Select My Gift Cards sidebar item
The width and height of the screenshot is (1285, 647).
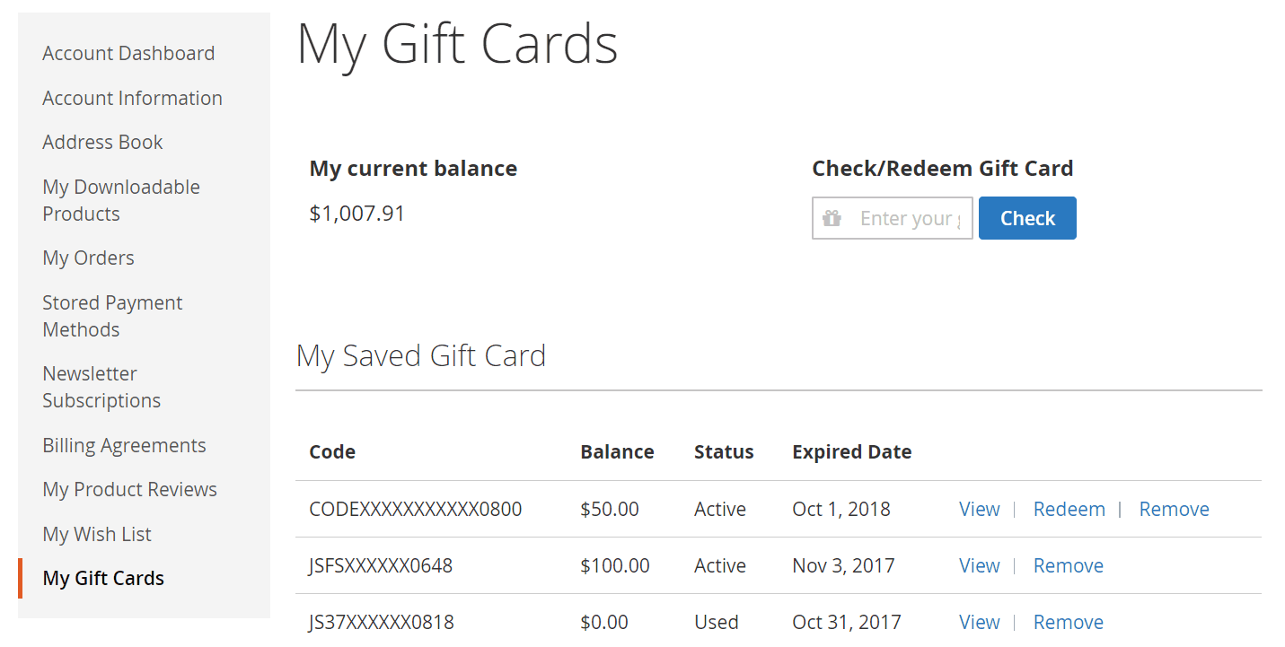(x=103, y=578)
